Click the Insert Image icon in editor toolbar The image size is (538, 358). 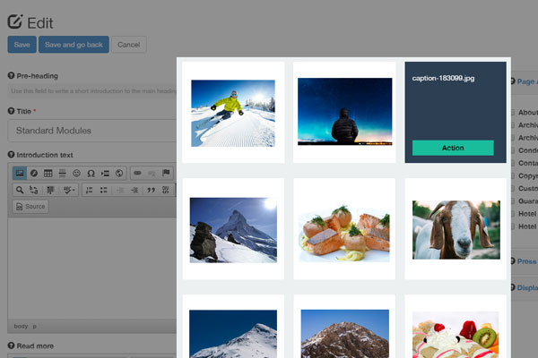click(x=19, y=173)
